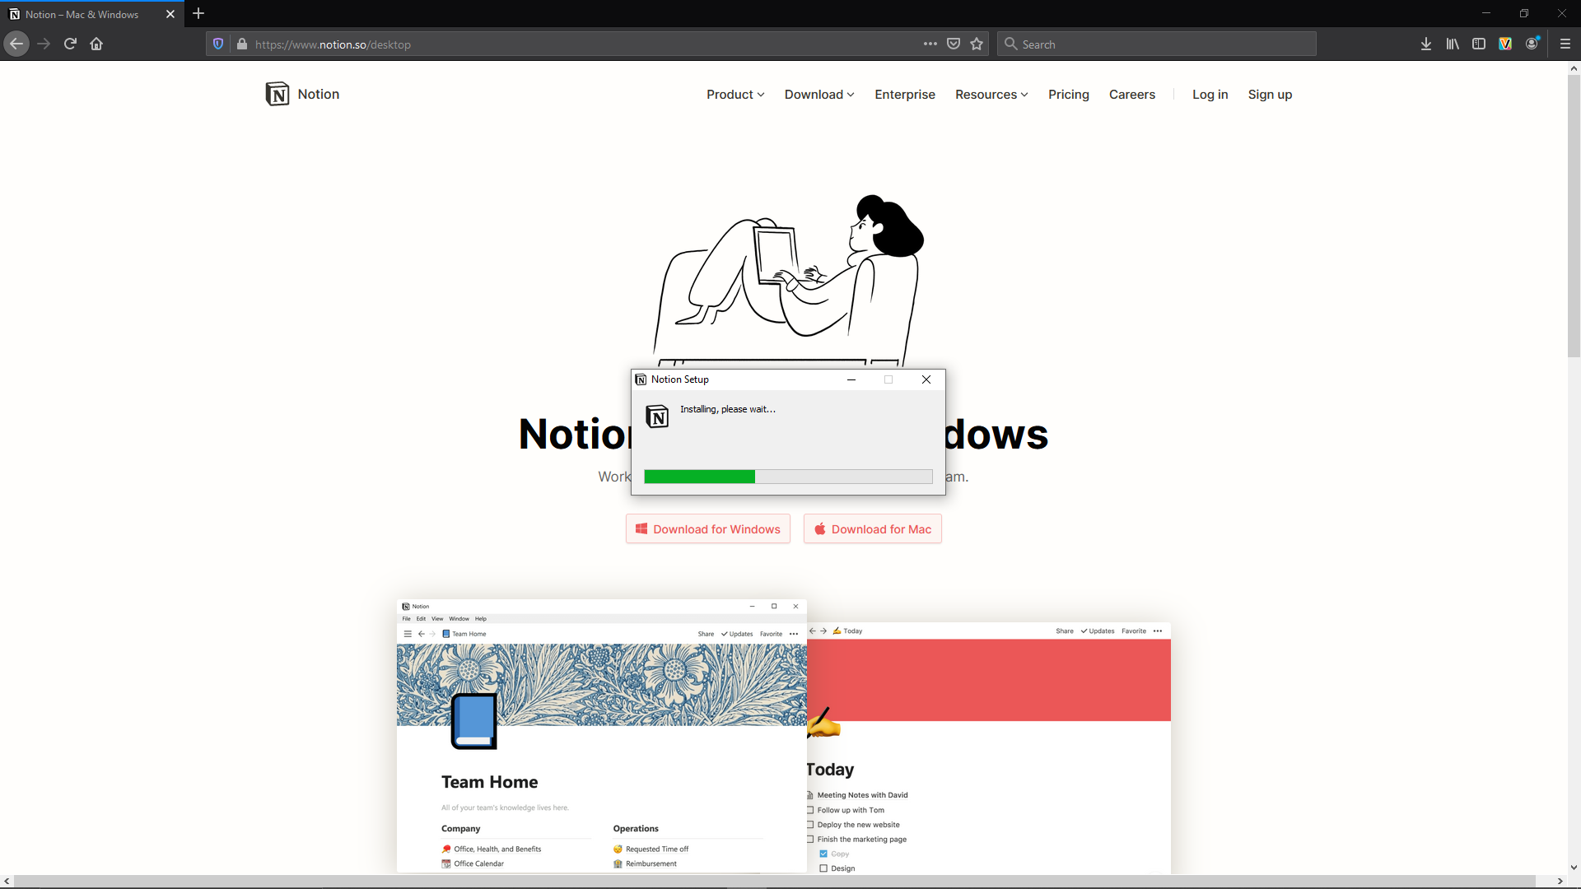Click the Apple logo on Download for Mac
This screenshot has width=1581, height=889.
(820, 529)
